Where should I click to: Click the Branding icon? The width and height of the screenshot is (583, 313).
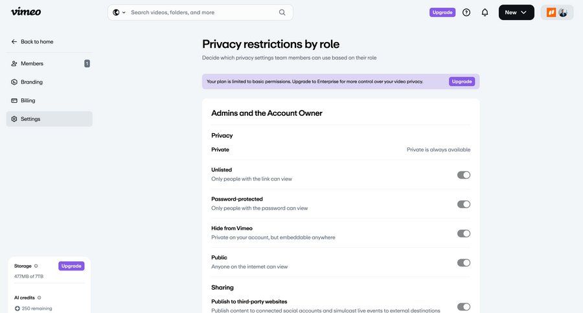[x=14, y=82]
